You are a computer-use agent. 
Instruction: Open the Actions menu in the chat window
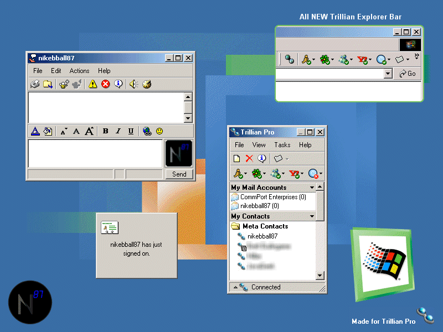coord(79,70)
